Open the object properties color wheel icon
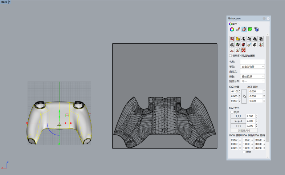285x175 pixels. pos(232,29)
